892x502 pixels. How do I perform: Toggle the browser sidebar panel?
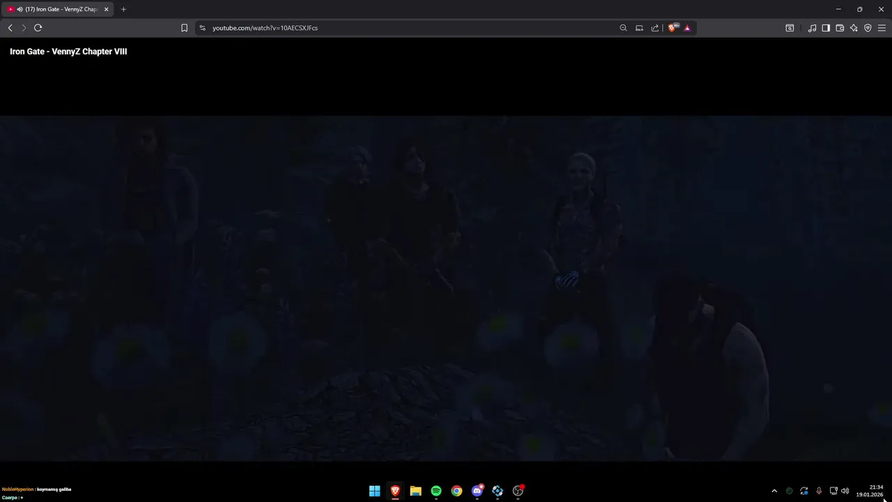click(x=826, y=28)
